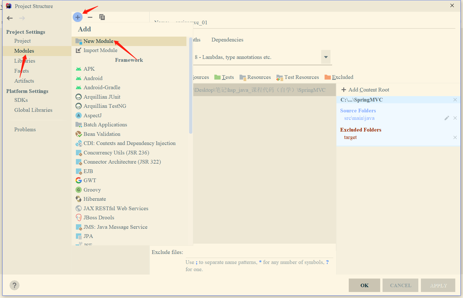
Task: Go back with the left arrow
Action: (x=10, y=18)
